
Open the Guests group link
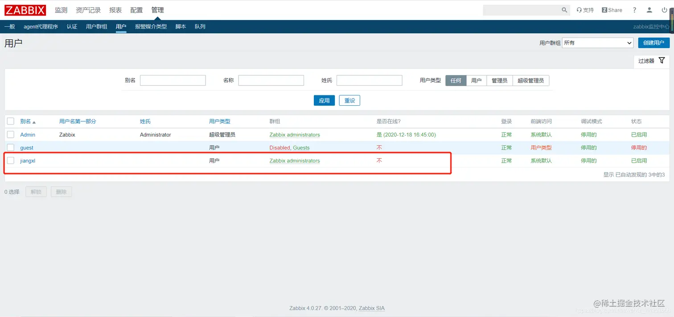pyautogui.click(x=301, y=148)
